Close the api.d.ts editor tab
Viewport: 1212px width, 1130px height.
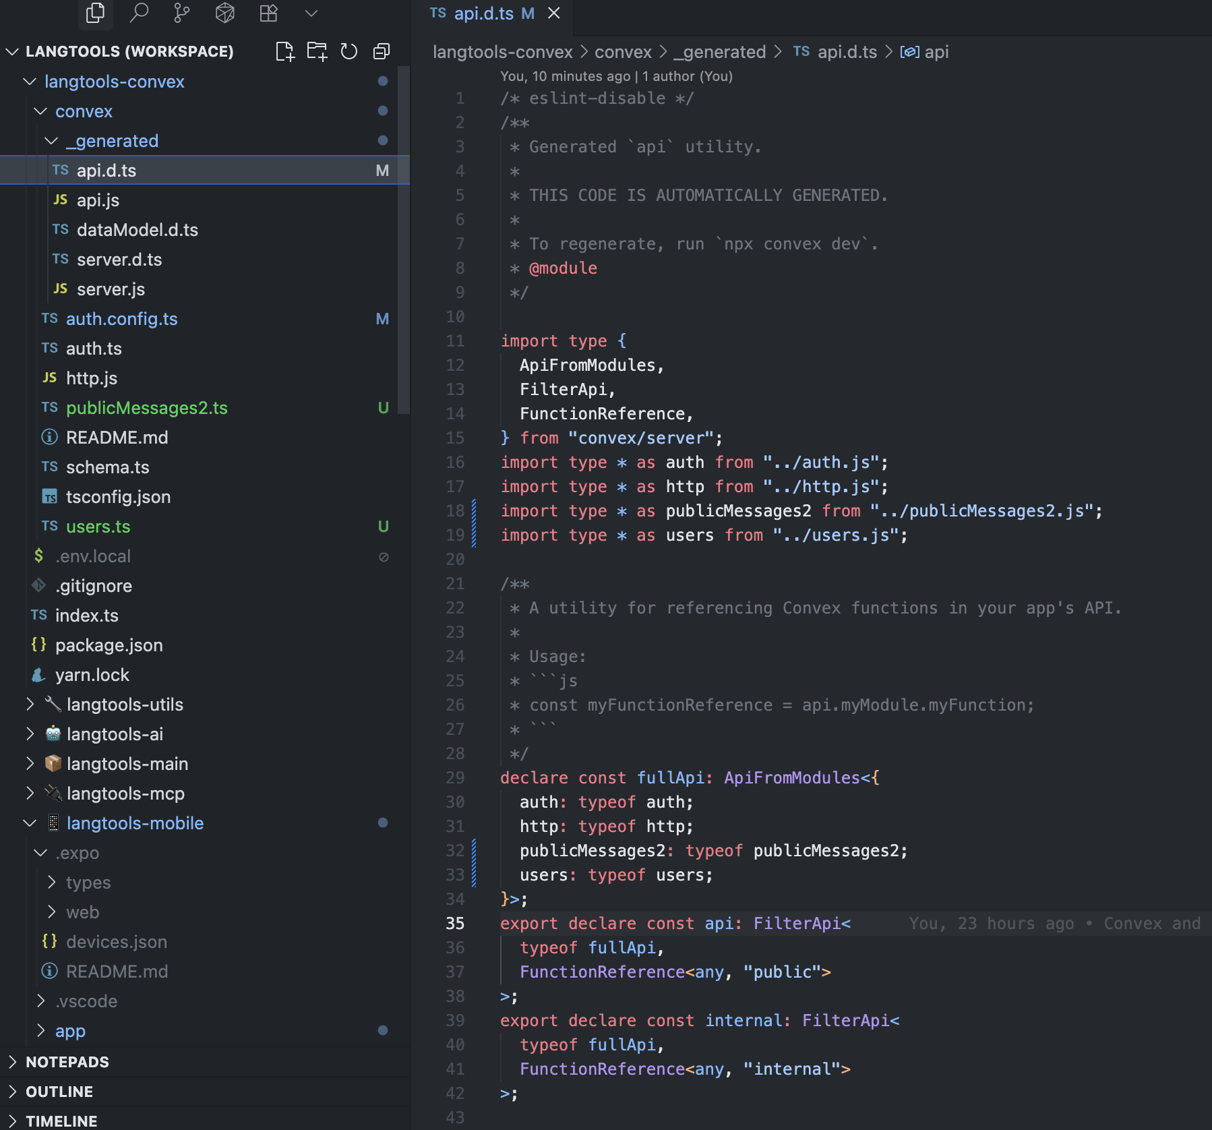554,13
